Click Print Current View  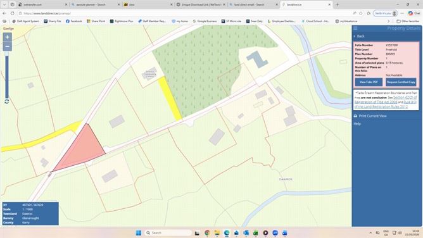point(372,116)
